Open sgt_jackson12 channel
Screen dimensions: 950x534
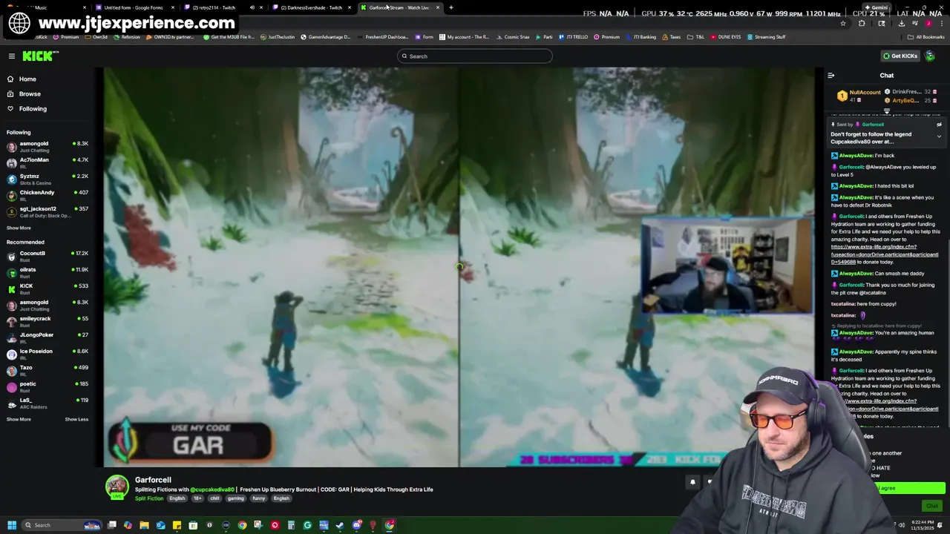(x=46, y=212)
